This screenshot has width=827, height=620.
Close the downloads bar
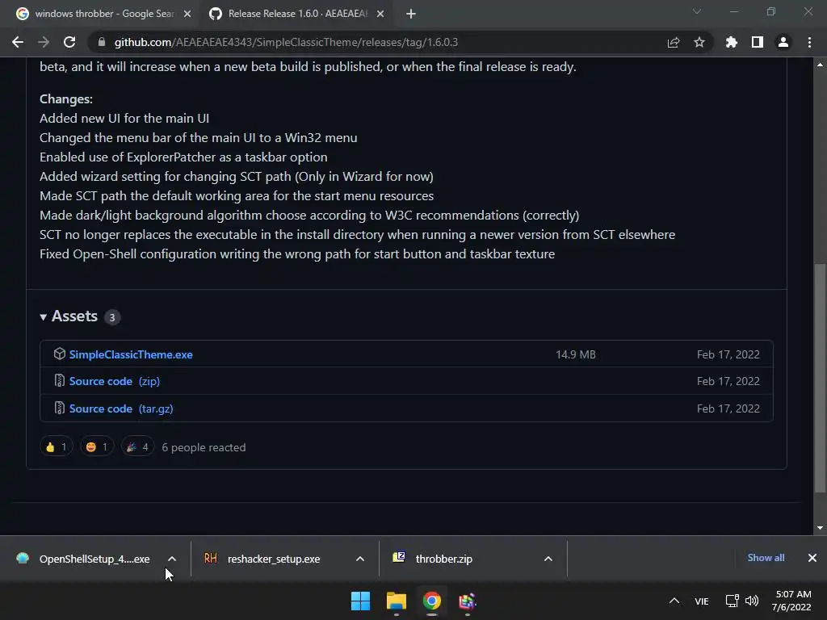tap(812, 558)
